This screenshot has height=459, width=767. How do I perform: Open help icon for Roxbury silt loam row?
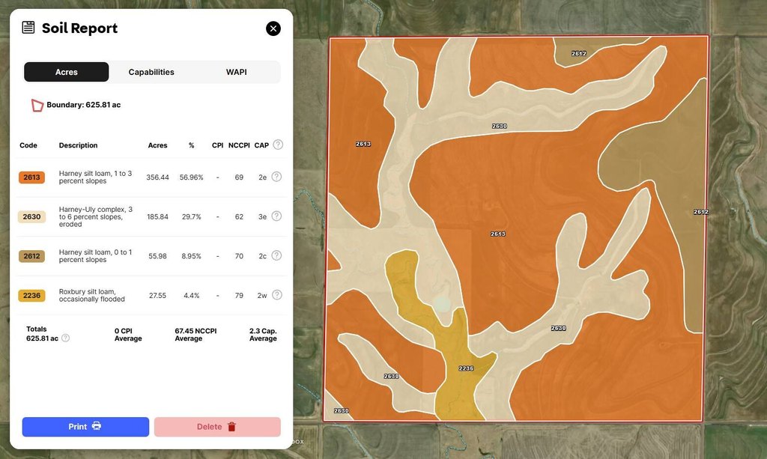[x=276, y=295]
